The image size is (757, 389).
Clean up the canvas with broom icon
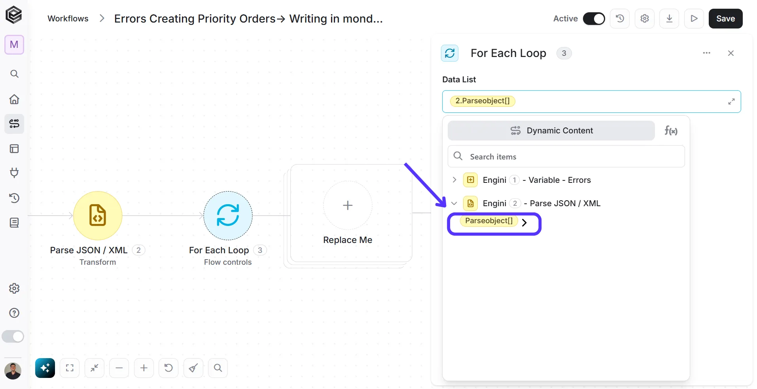pyautogui.click(x=193, y=368)
